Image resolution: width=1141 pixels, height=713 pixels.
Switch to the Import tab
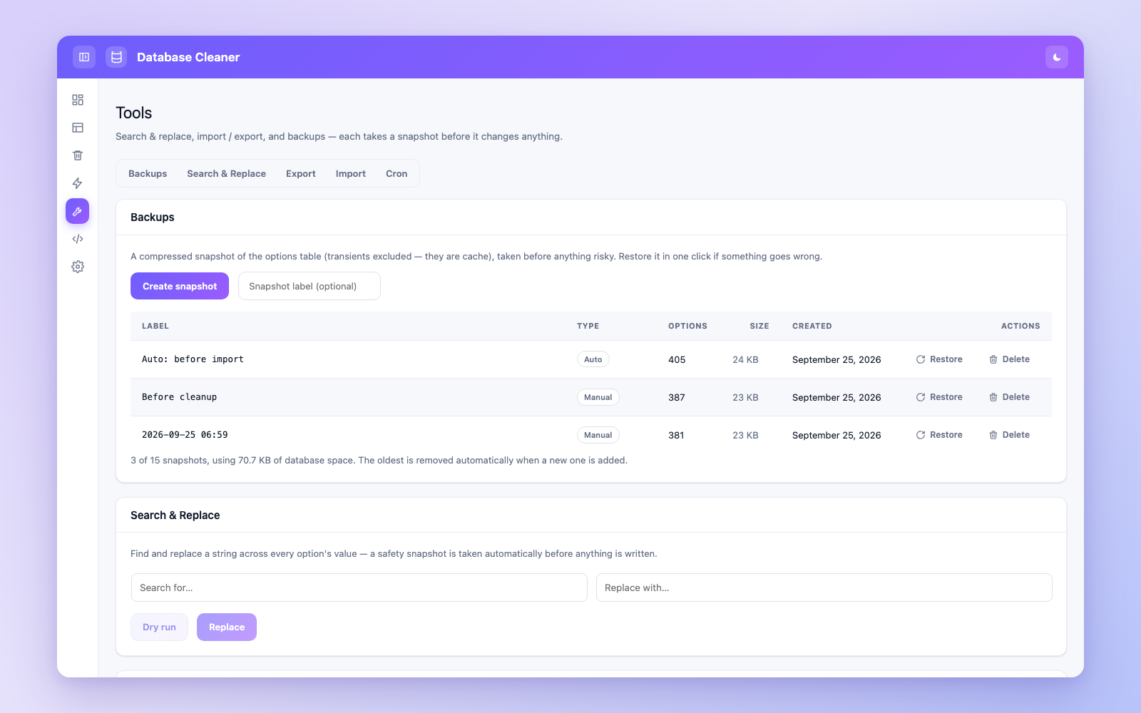351,173
